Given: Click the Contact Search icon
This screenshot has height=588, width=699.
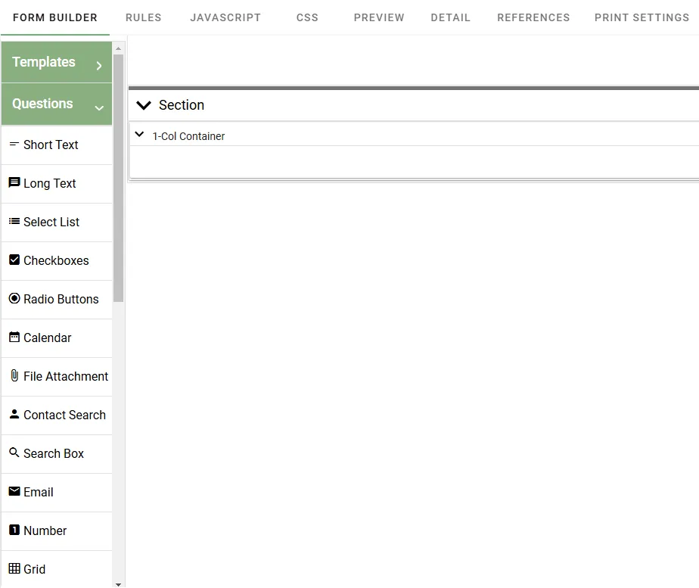Looking at the screenshot, I should tap(64, 415).
